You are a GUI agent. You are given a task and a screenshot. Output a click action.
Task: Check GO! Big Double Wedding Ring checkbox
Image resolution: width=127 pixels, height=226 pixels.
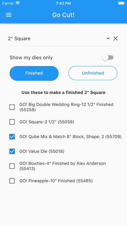point(12,107)
